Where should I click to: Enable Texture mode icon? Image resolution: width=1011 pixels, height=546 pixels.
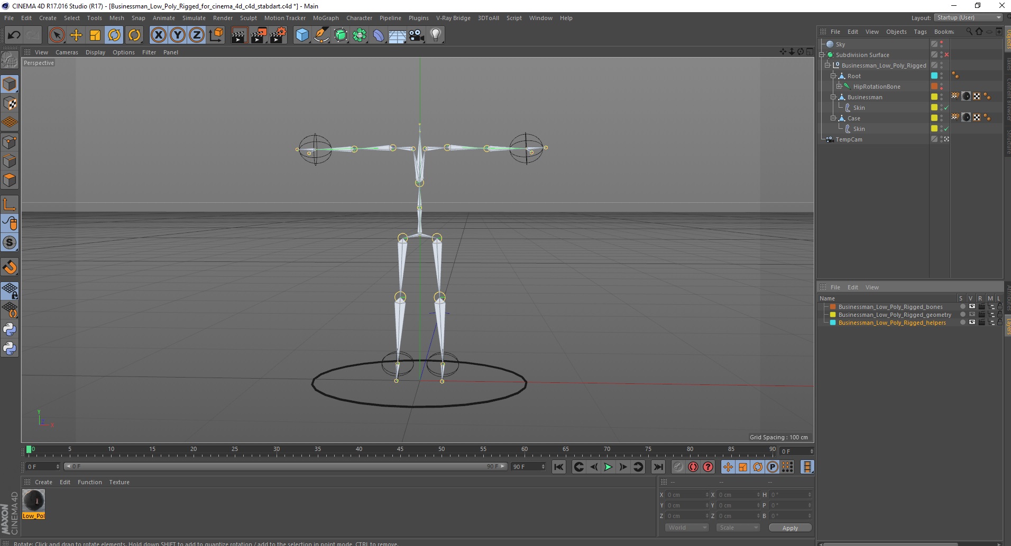(x=10, y=103)
